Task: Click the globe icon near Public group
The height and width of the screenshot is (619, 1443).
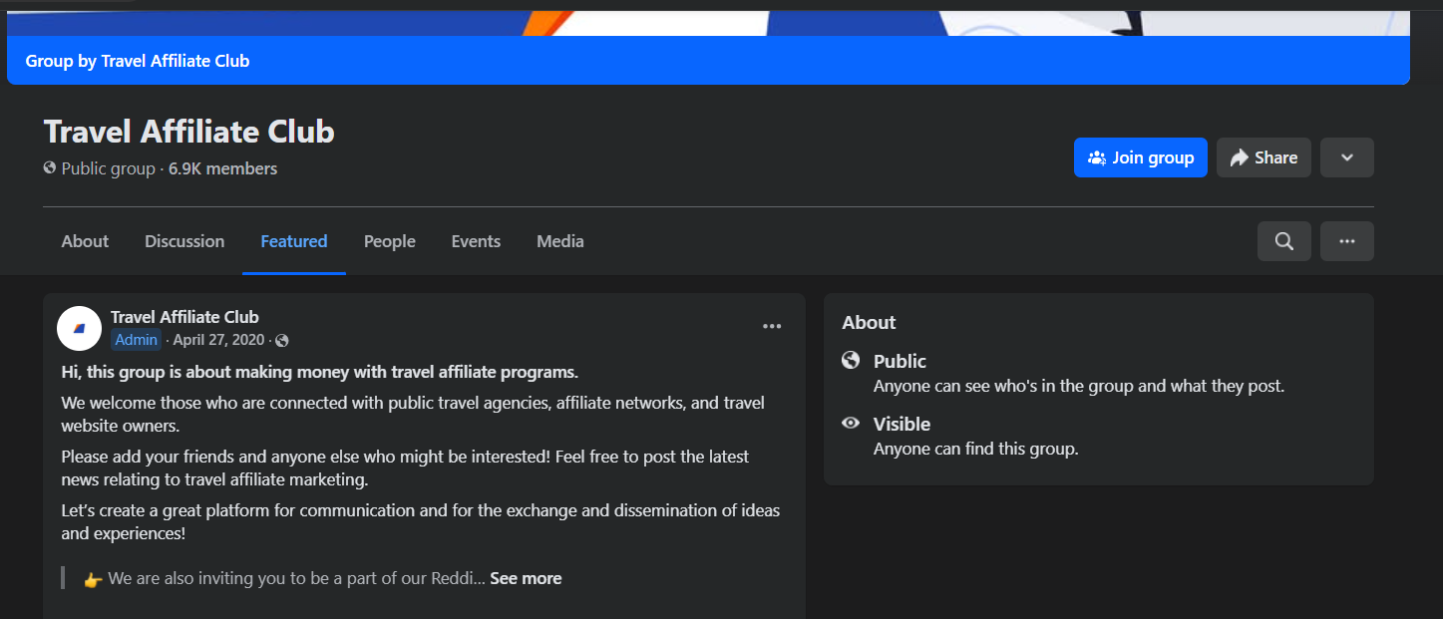Action: click(x=50, y=168)
